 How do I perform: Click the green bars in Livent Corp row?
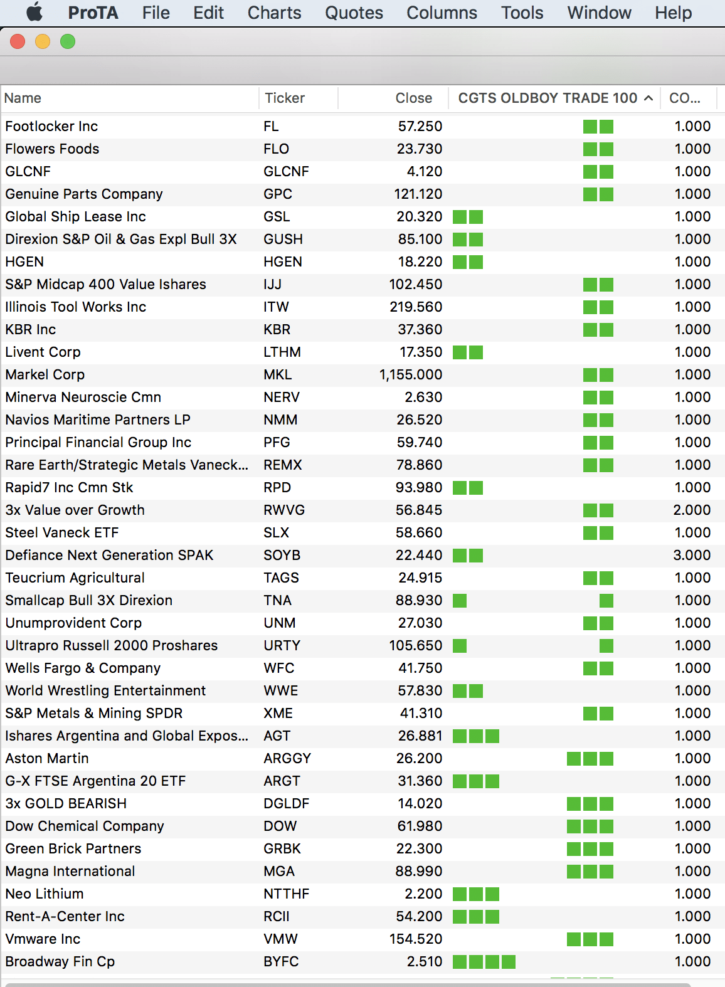click(468, 352)
